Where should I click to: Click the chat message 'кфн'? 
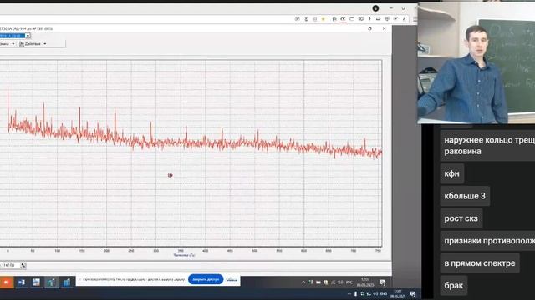tap(451, 173)
